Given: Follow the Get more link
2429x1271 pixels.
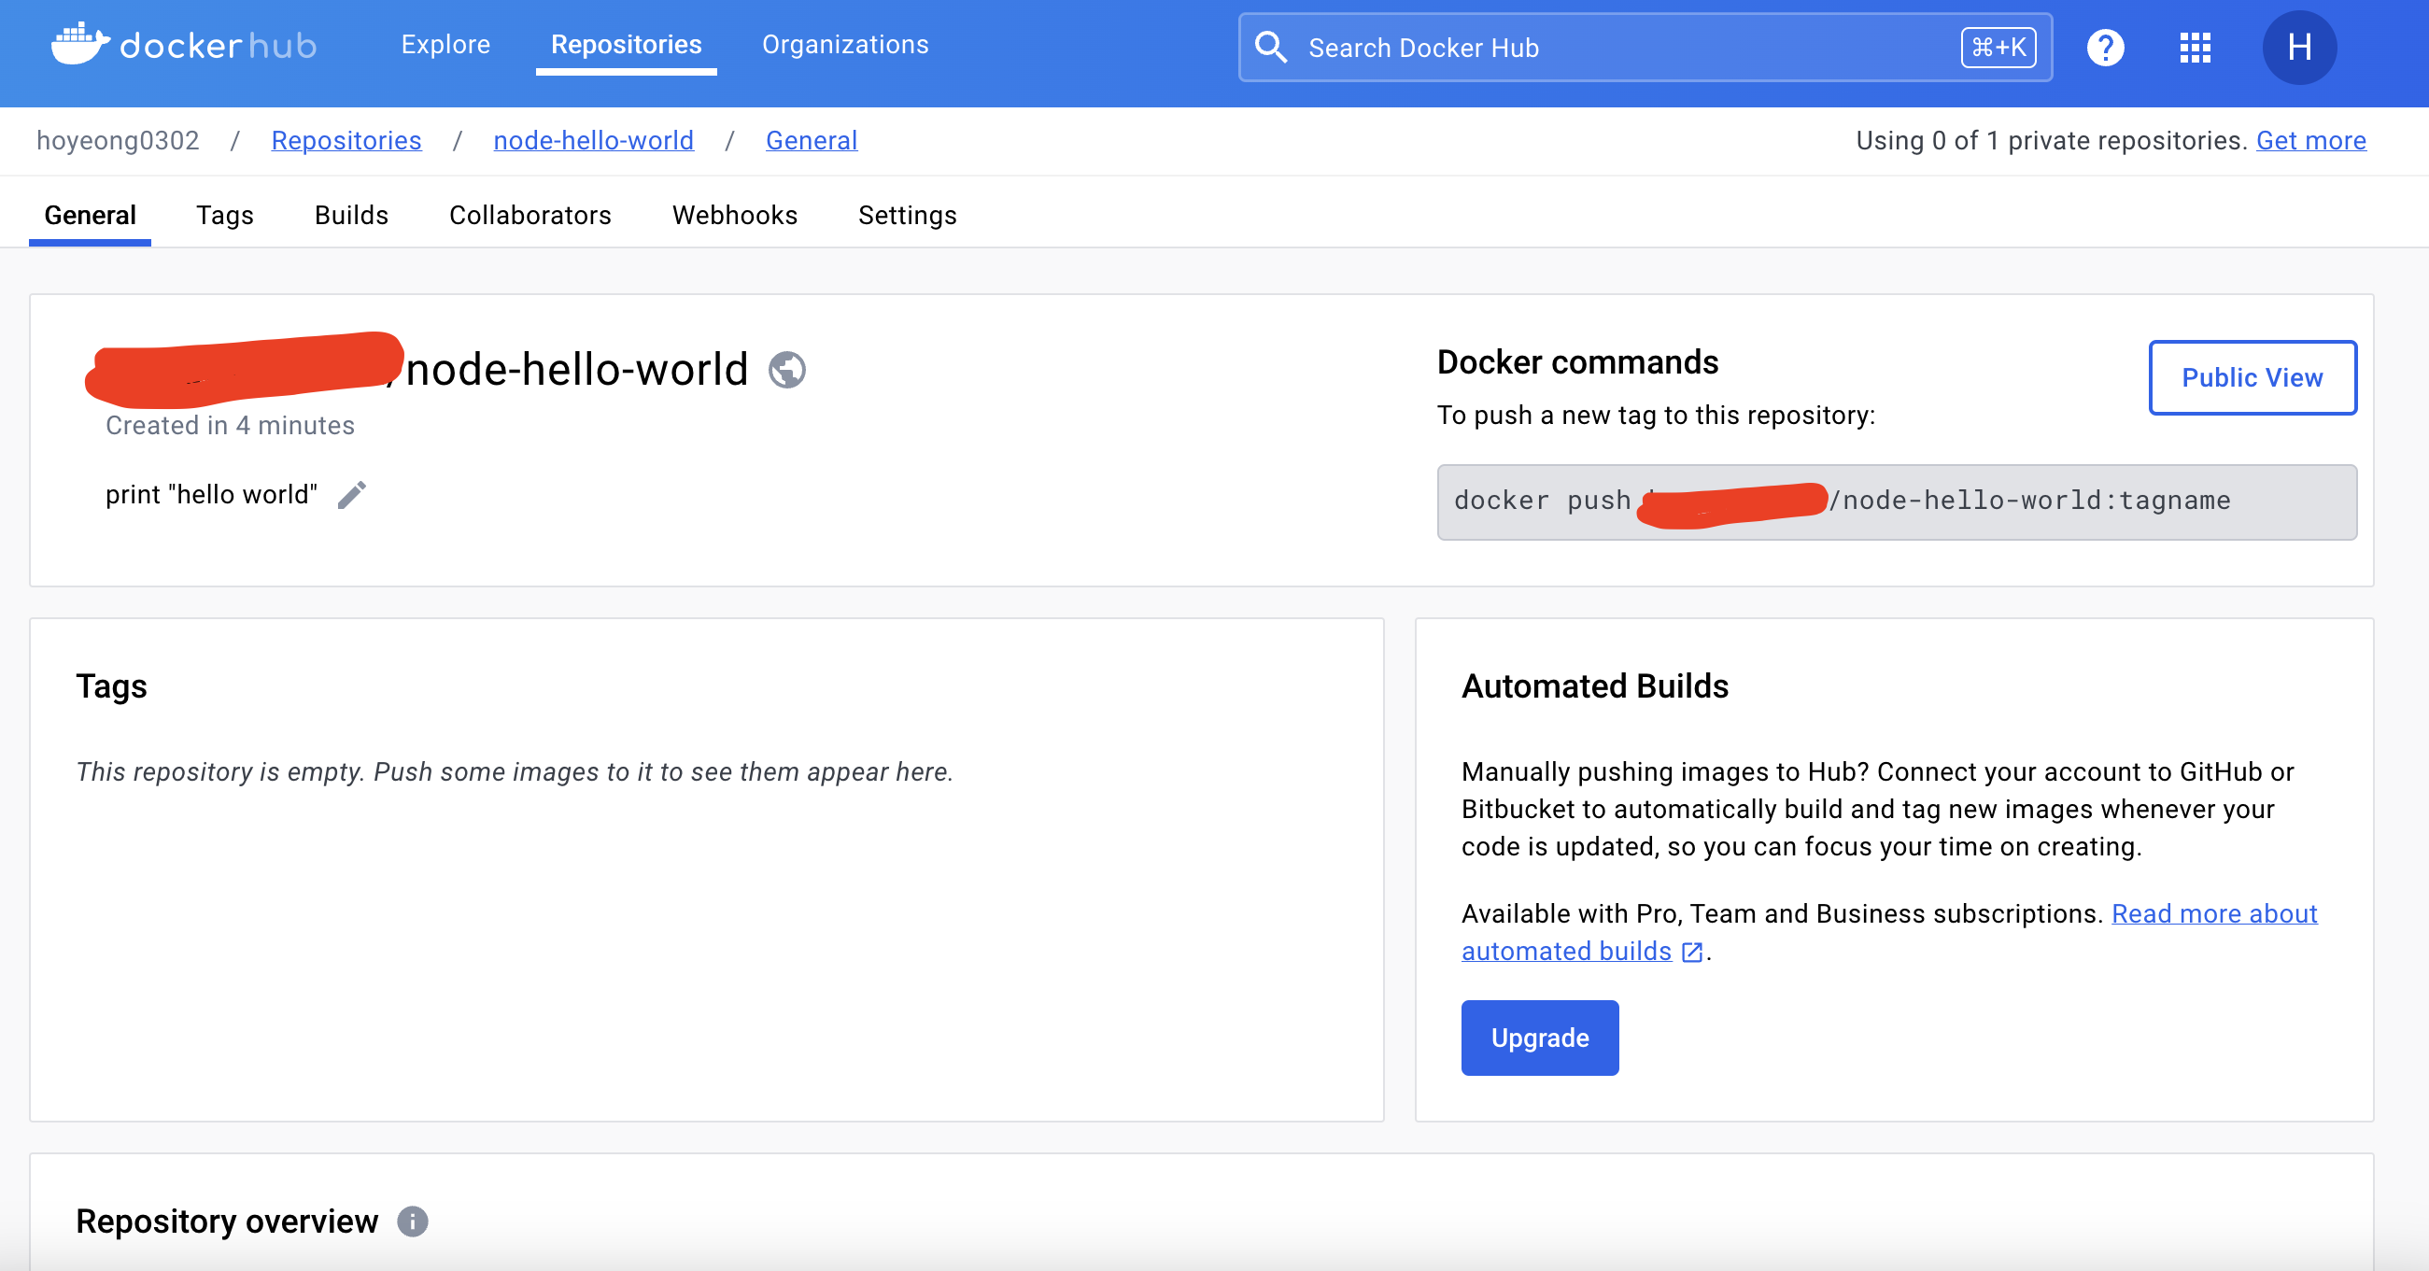Looking at the screenshot, I should coord(2310,140).
